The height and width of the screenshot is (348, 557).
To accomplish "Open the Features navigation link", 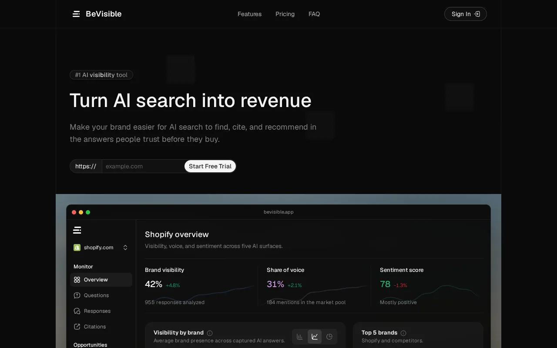I will [249, 14].
